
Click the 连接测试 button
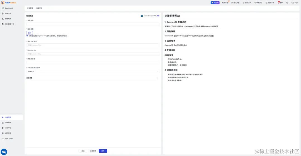pos(93,151)
